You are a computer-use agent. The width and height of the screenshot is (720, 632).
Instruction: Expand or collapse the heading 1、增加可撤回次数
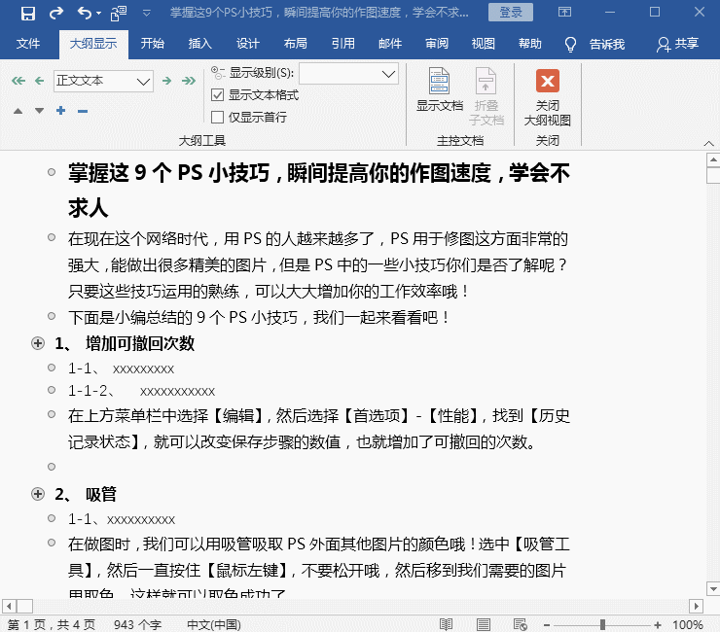[x=38, y=343]
